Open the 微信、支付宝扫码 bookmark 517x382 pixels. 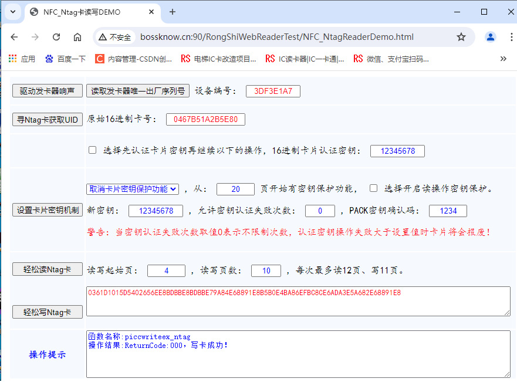tap(391, 59)
